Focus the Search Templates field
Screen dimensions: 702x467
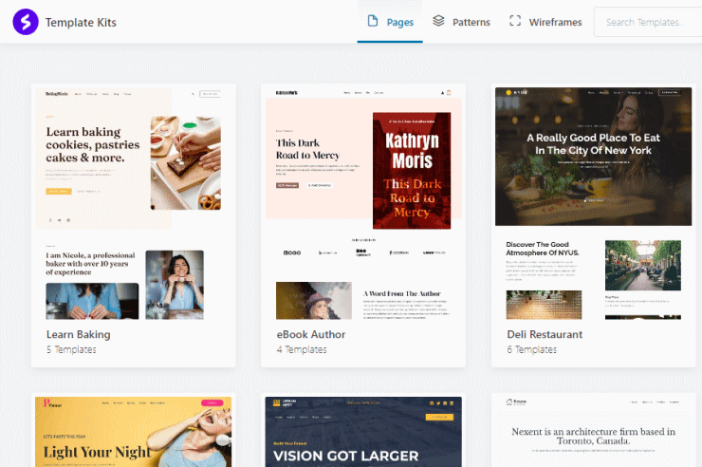tap(648, 22)
